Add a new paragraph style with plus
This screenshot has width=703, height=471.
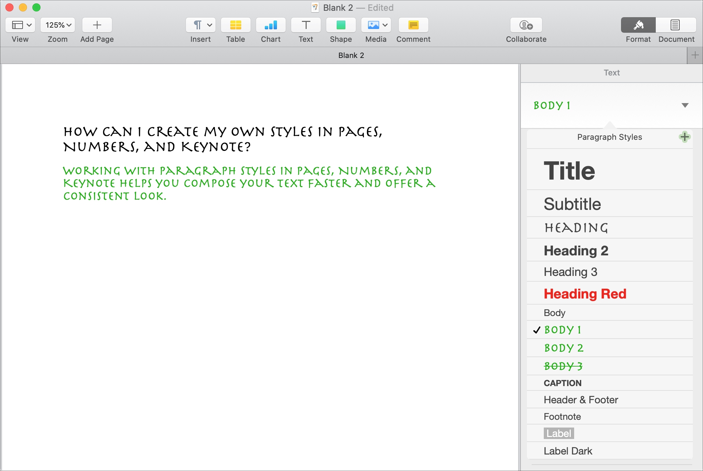[684, 137]
